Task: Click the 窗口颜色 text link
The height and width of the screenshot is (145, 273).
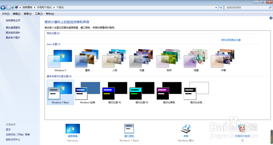Action: click(x=129, y=136)
